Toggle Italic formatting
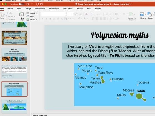 click(46, 19)
